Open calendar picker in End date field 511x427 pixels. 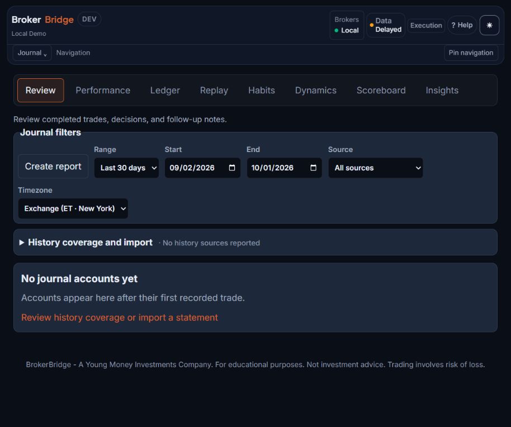(313, 168)
